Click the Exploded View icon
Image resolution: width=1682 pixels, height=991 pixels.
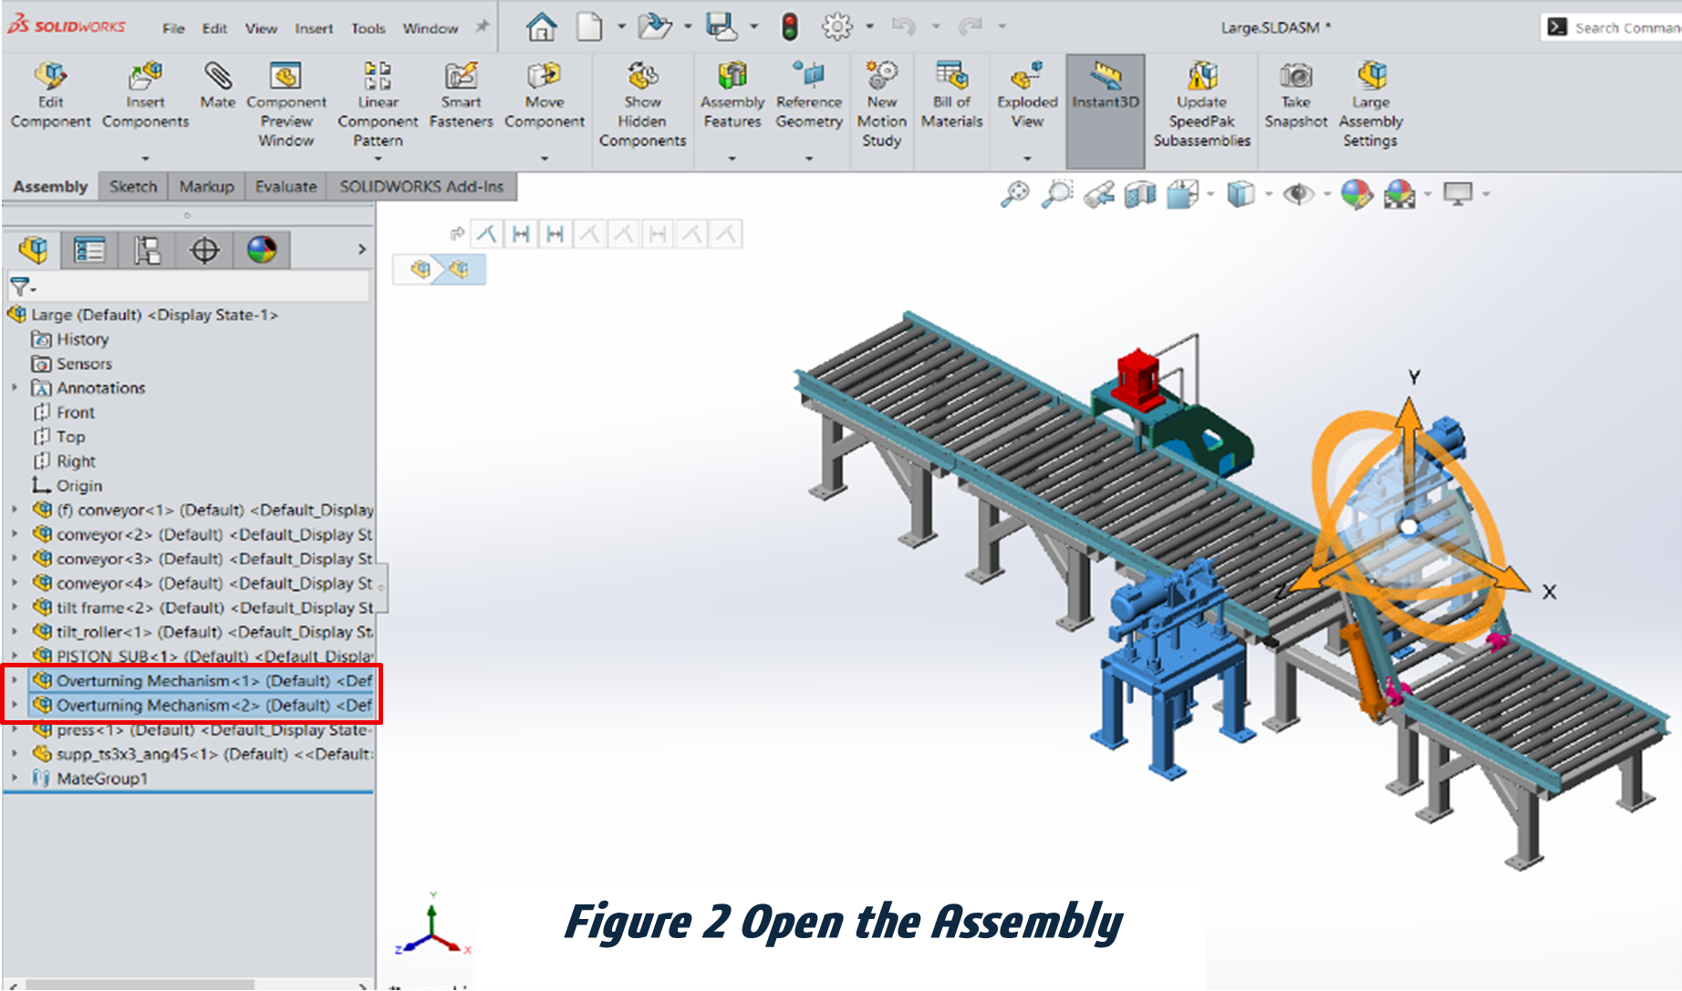1027,77
